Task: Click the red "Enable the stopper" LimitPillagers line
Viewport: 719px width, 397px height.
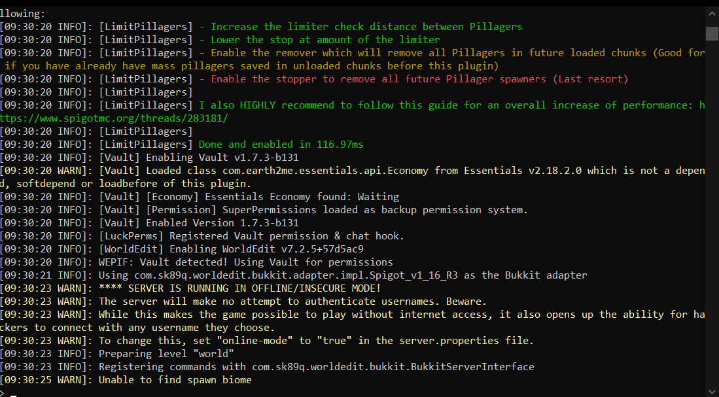Action: pyautogui.click(x=419, y=79)
